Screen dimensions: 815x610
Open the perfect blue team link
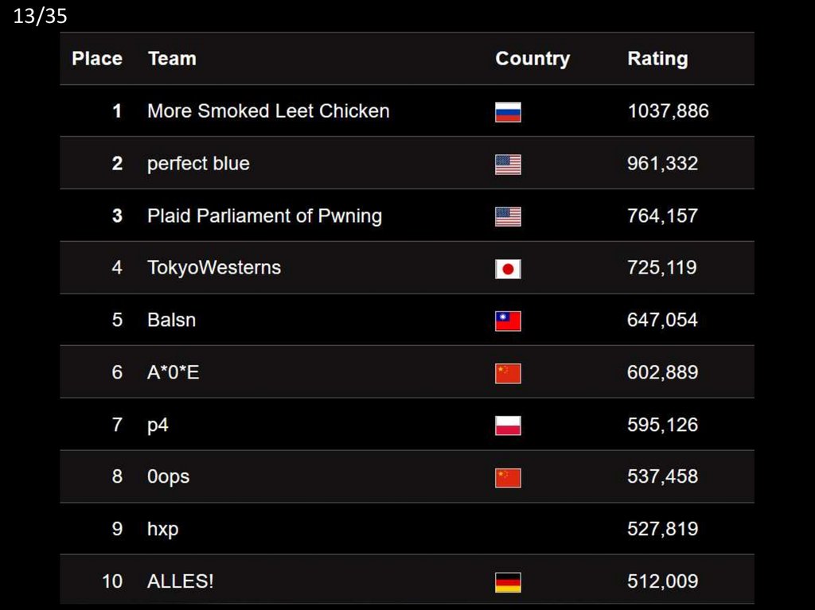198,163
